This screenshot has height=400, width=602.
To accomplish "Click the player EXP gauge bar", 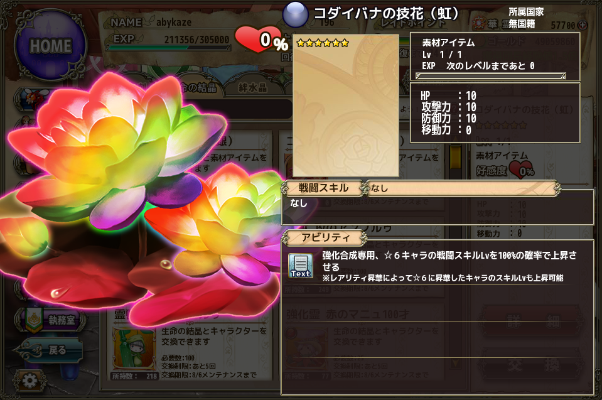I will point(169,48).
